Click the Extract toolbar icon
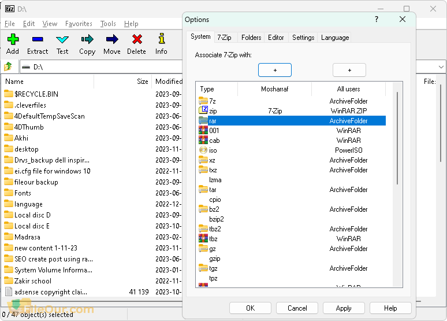This screenshot has height=321, width=447. (38, 39)
